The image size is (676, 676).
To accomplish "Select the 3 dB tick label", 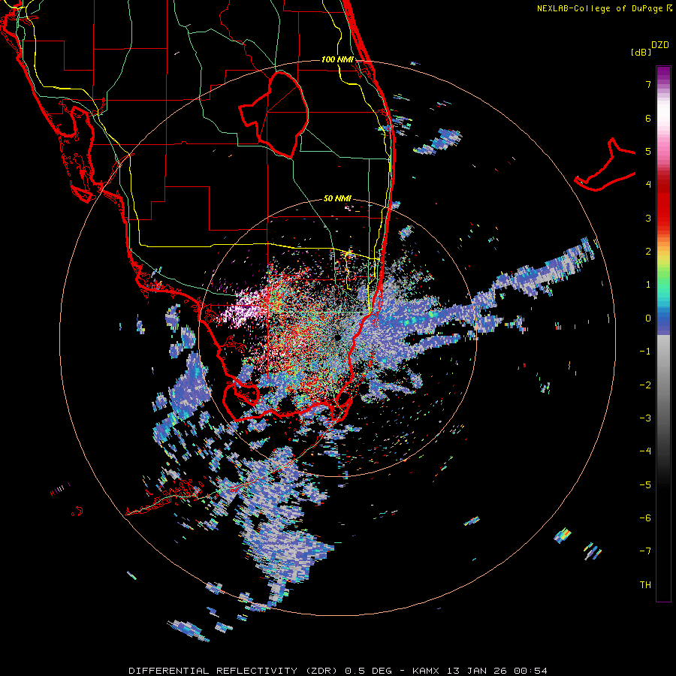I will pyautogui.click(x=648, y=218).
